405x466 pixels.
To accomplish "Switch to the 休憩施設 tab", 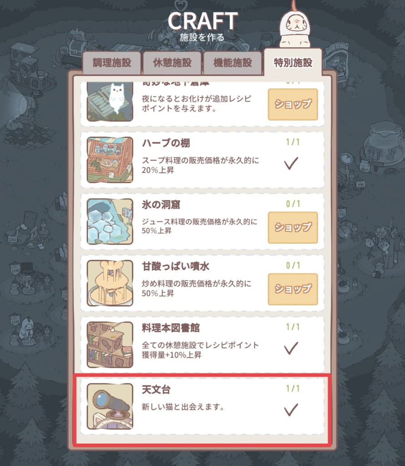I will [172, 63].
